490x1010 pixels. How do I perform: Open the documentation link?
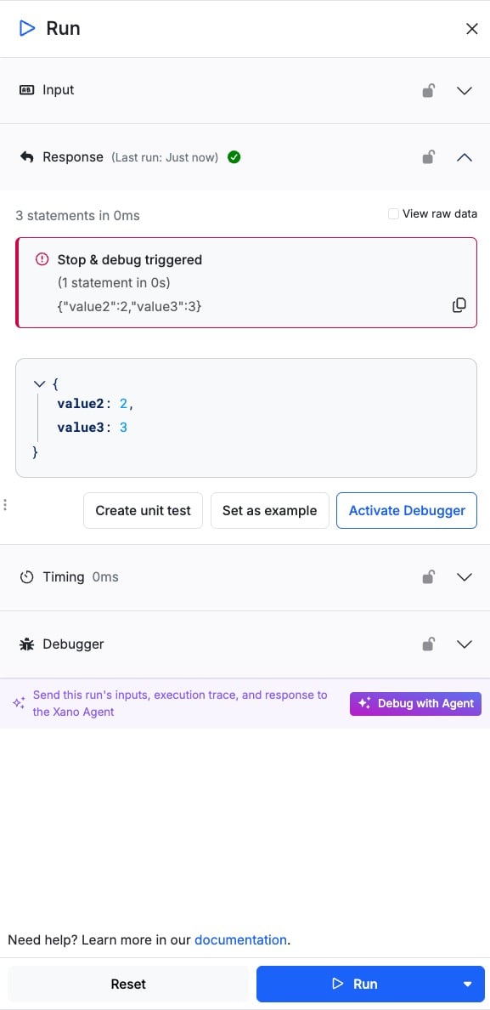coord(240,939)
